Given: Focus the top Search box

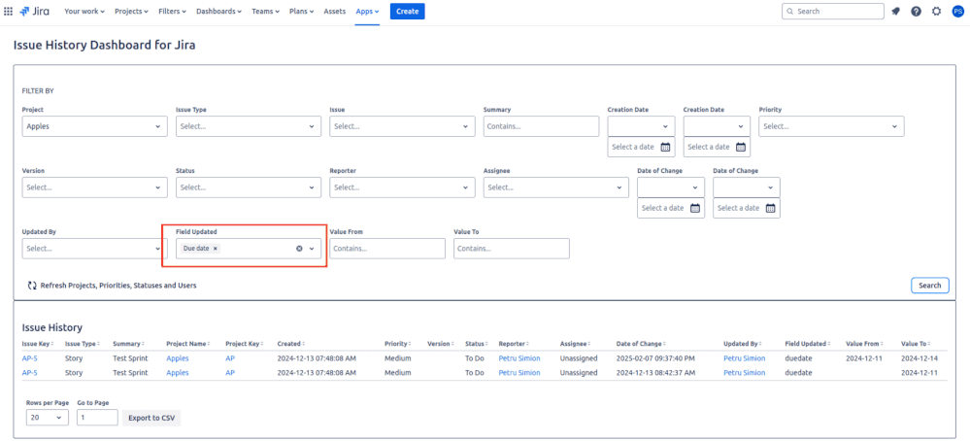Looking at the screenshot, I should tap(833, 11).
